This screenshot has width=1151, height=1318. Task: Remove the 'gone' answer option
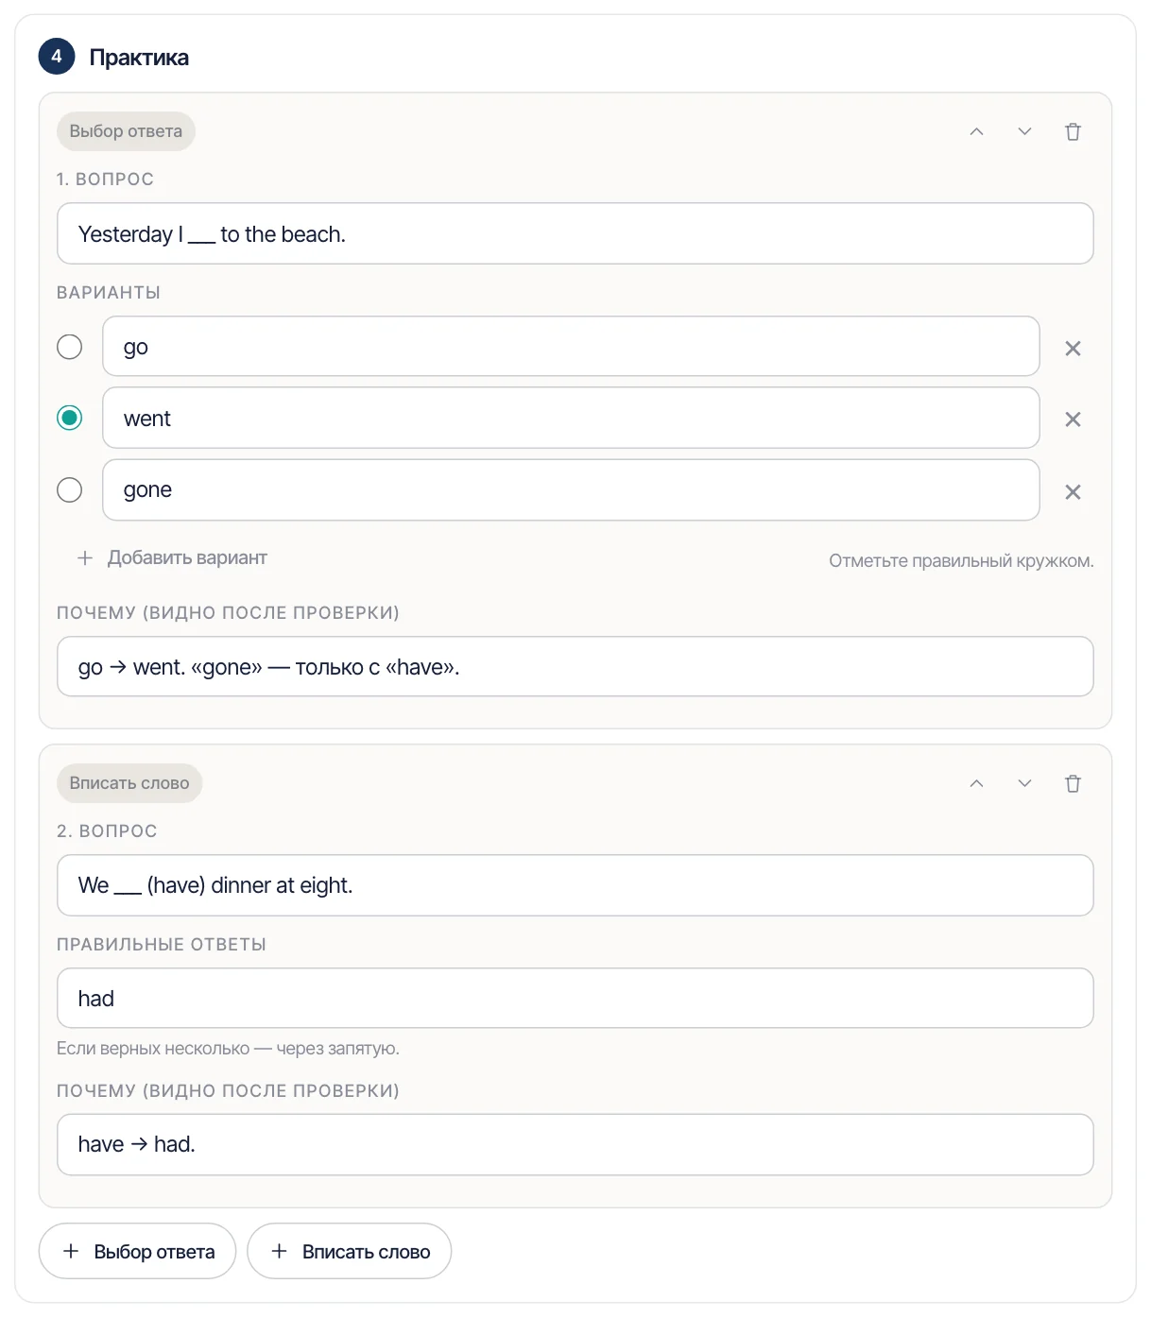1073,491
